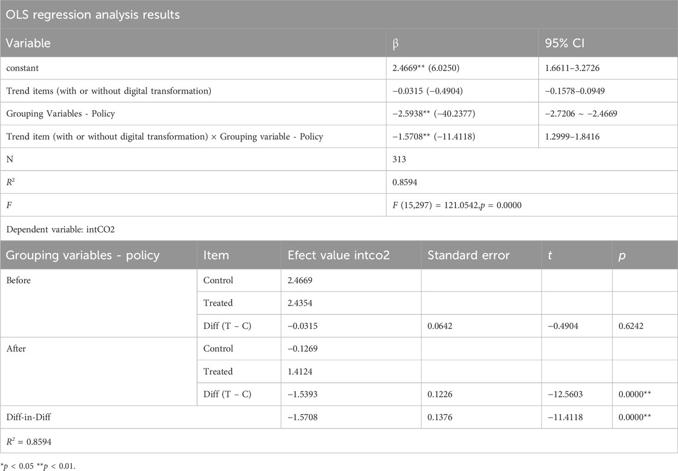Select the 'Grouping Variables - Policy' row label
The width and height of the screenshot is (678, 471).
60,114
